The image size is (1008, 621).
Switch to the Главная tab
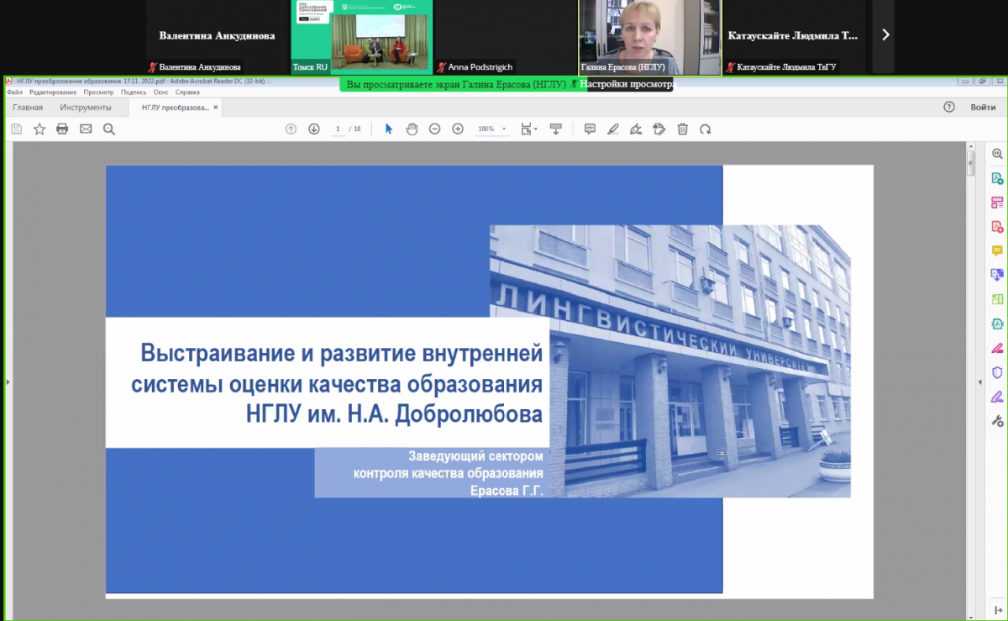point(28,108)
